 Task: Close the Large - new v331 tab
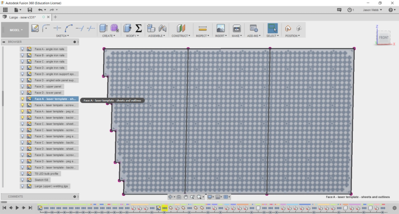[x=48, y=17]
